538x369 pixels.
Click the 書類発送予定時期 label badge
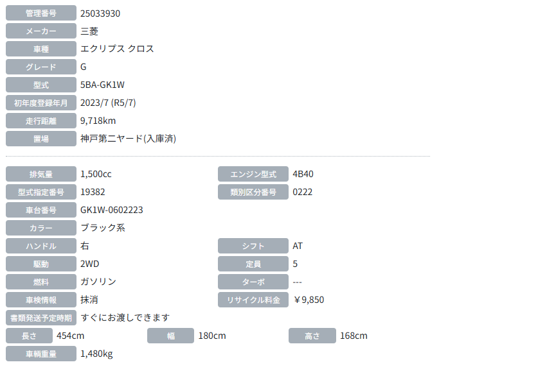pyautogui.click(x=40, y=318)
